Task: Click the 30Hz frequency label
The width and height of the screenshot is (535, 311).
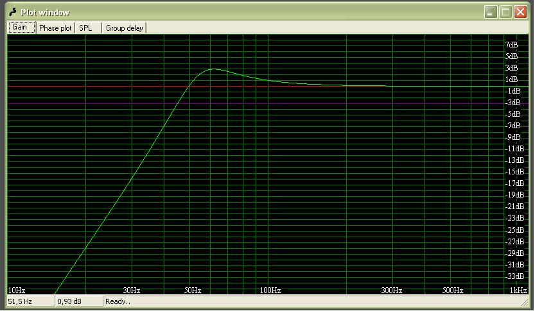Action: click(132, 290)
